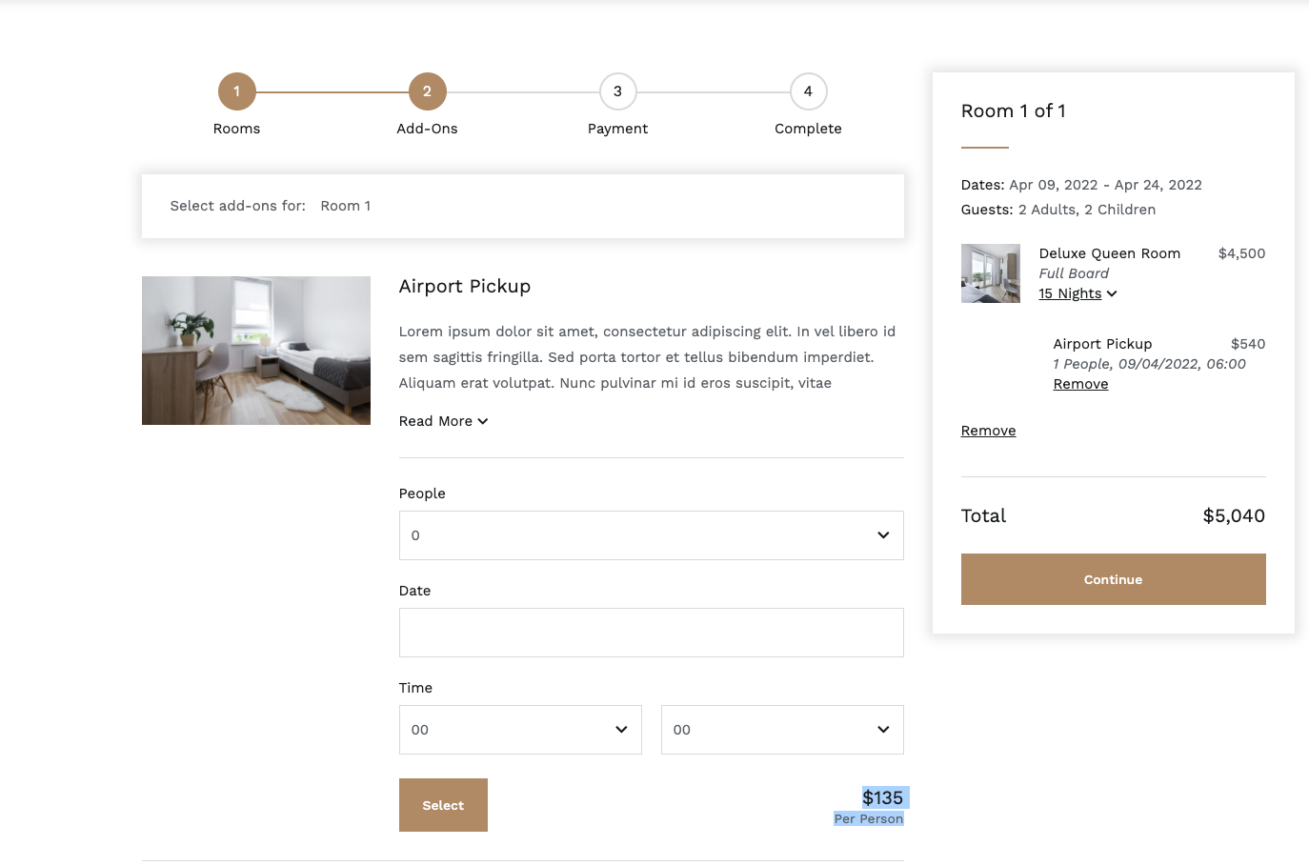Viewport: 1309px width, 866px height.
Task: Click the Airport Pickup heading
Action: tap(465, 287)
